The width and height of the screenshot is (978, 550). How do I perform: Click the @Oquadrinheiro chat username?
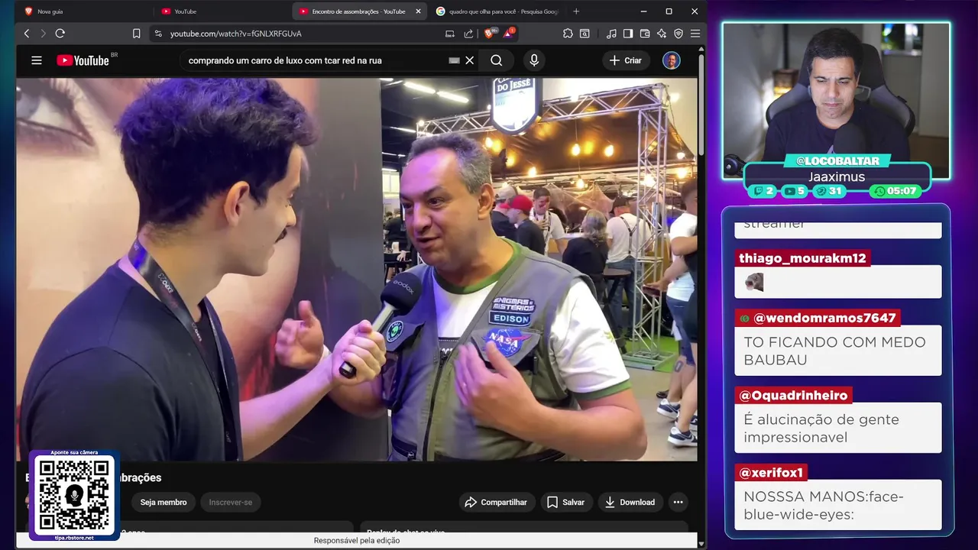tap(793, 395)
